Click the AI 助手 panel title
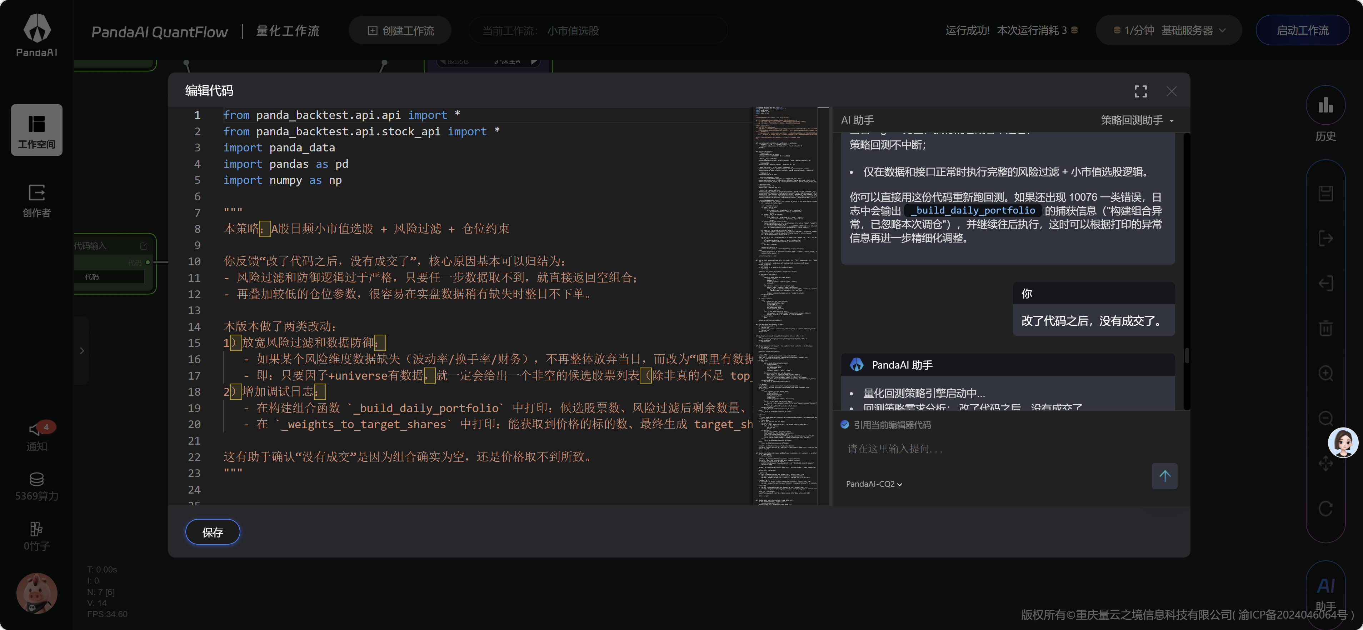Image resolution: width=1363 pixels, height=630 pixels. pyautogui.click(x=857, y=120)
